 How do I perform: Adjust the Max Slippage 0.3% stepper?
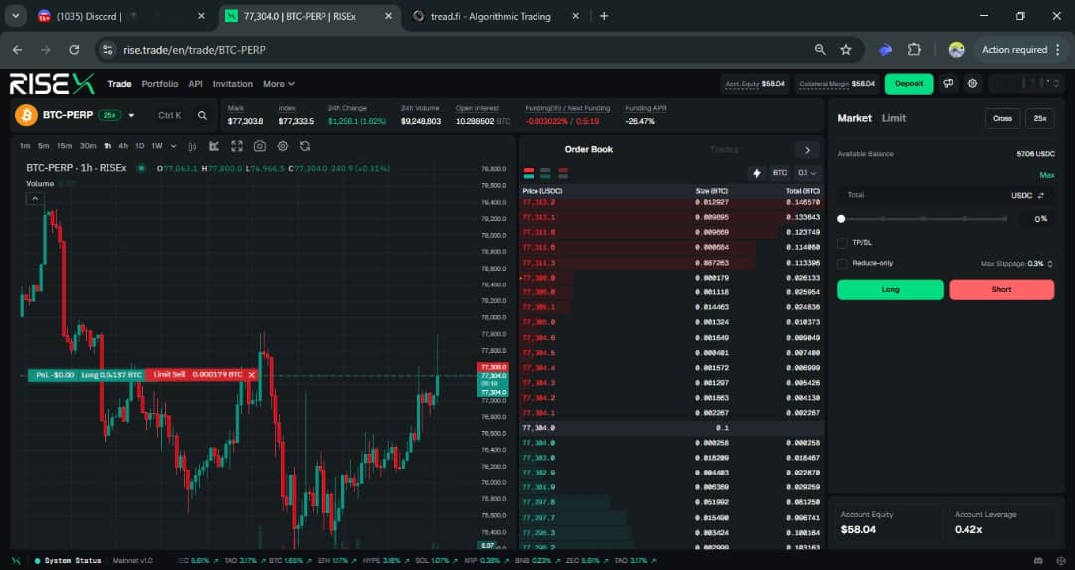coord(1050,264)
